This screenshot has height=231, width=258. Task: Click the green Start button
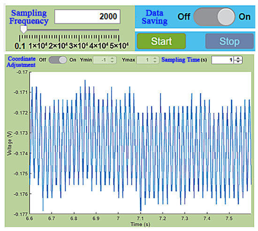point(161,41)
